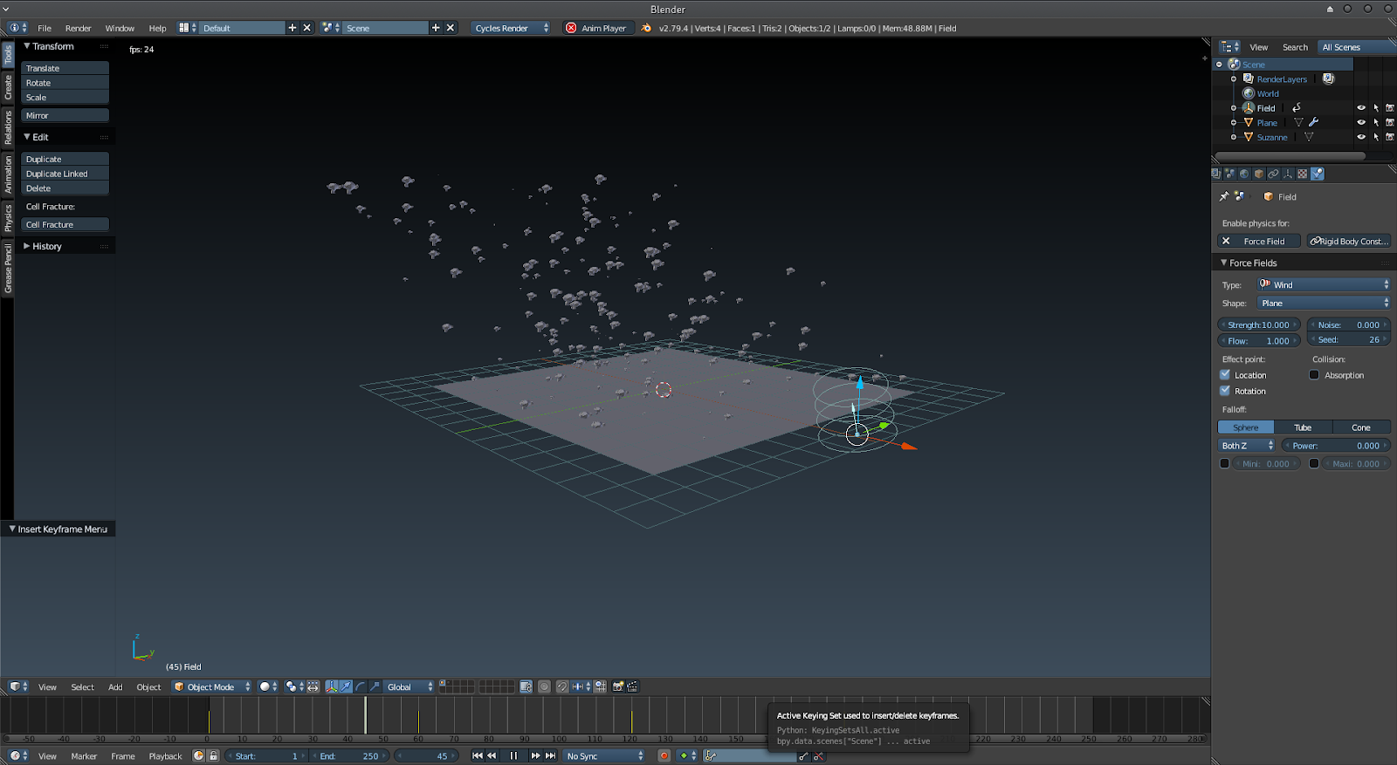Open the Object Data properties tab axes icon

[1288, 174]
